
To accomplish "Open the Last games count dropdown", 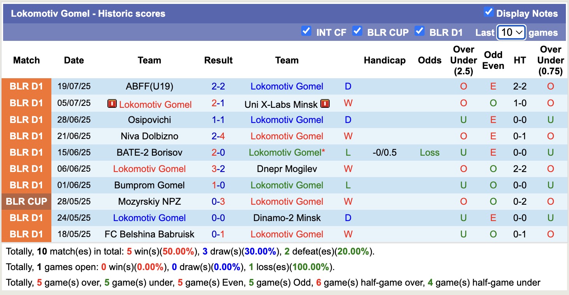I will click(x=511, y=32).
